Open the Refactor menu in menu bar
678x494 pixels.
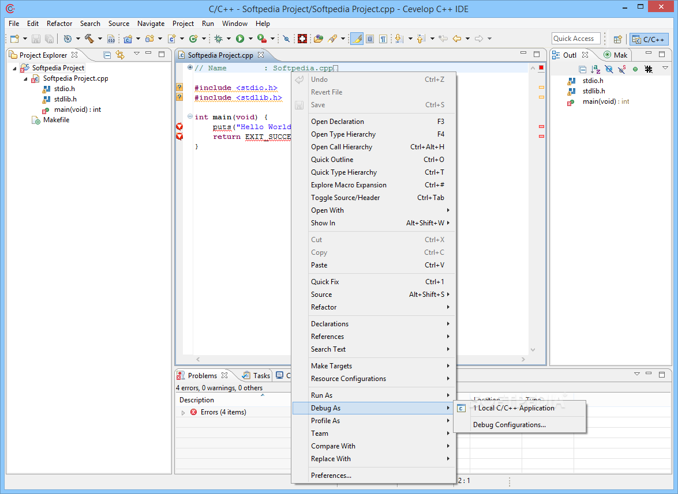pos(59,23)
